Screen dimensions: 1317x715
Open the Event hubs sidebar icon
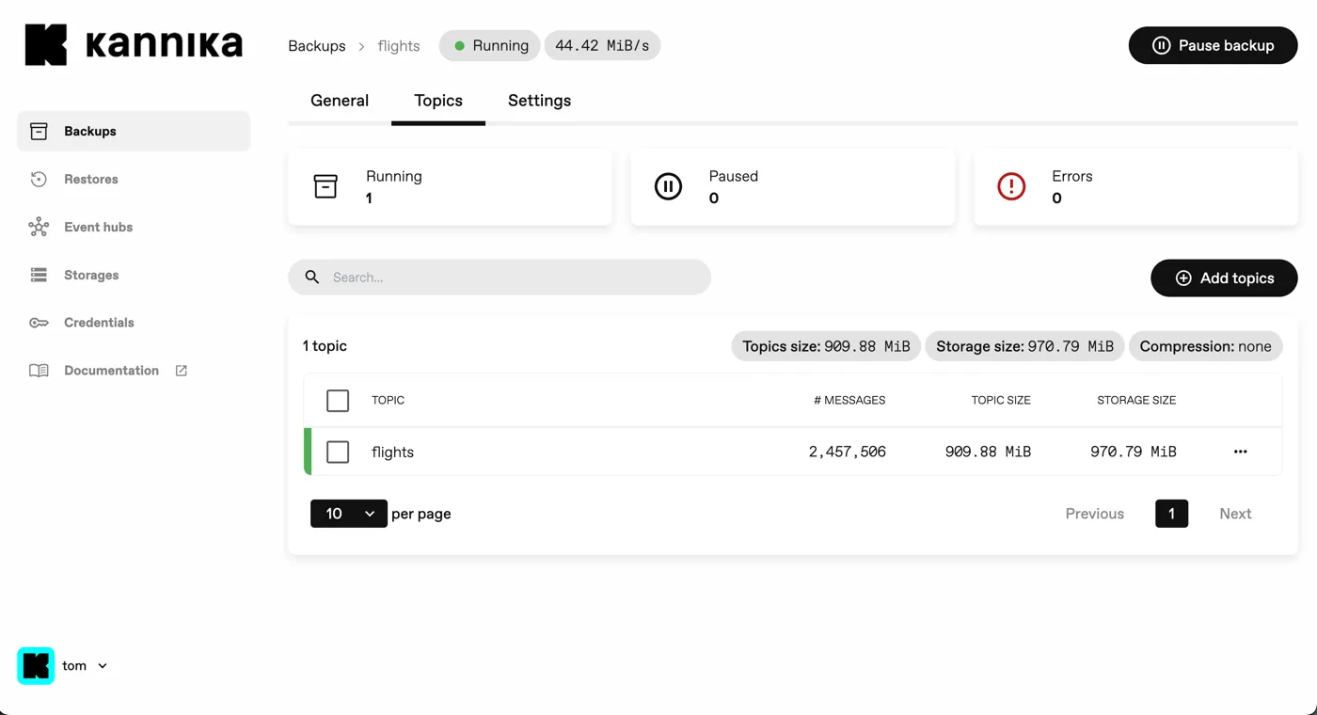click(39, 227)
